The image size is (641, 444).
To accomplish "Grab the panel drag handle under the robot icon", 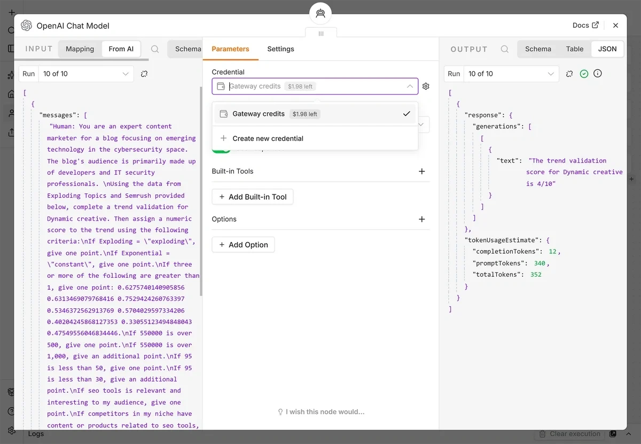I will [x=321, y=33].
